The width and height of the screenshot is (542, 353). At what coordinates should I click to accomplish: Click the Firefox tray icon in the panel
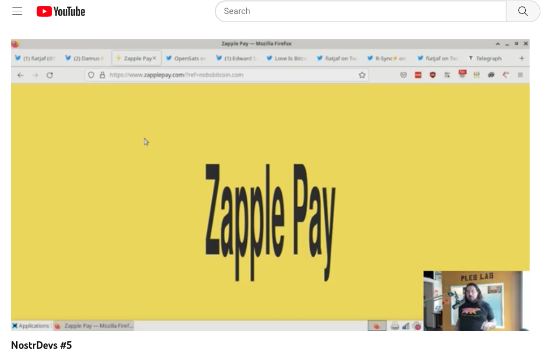point(377,326)
